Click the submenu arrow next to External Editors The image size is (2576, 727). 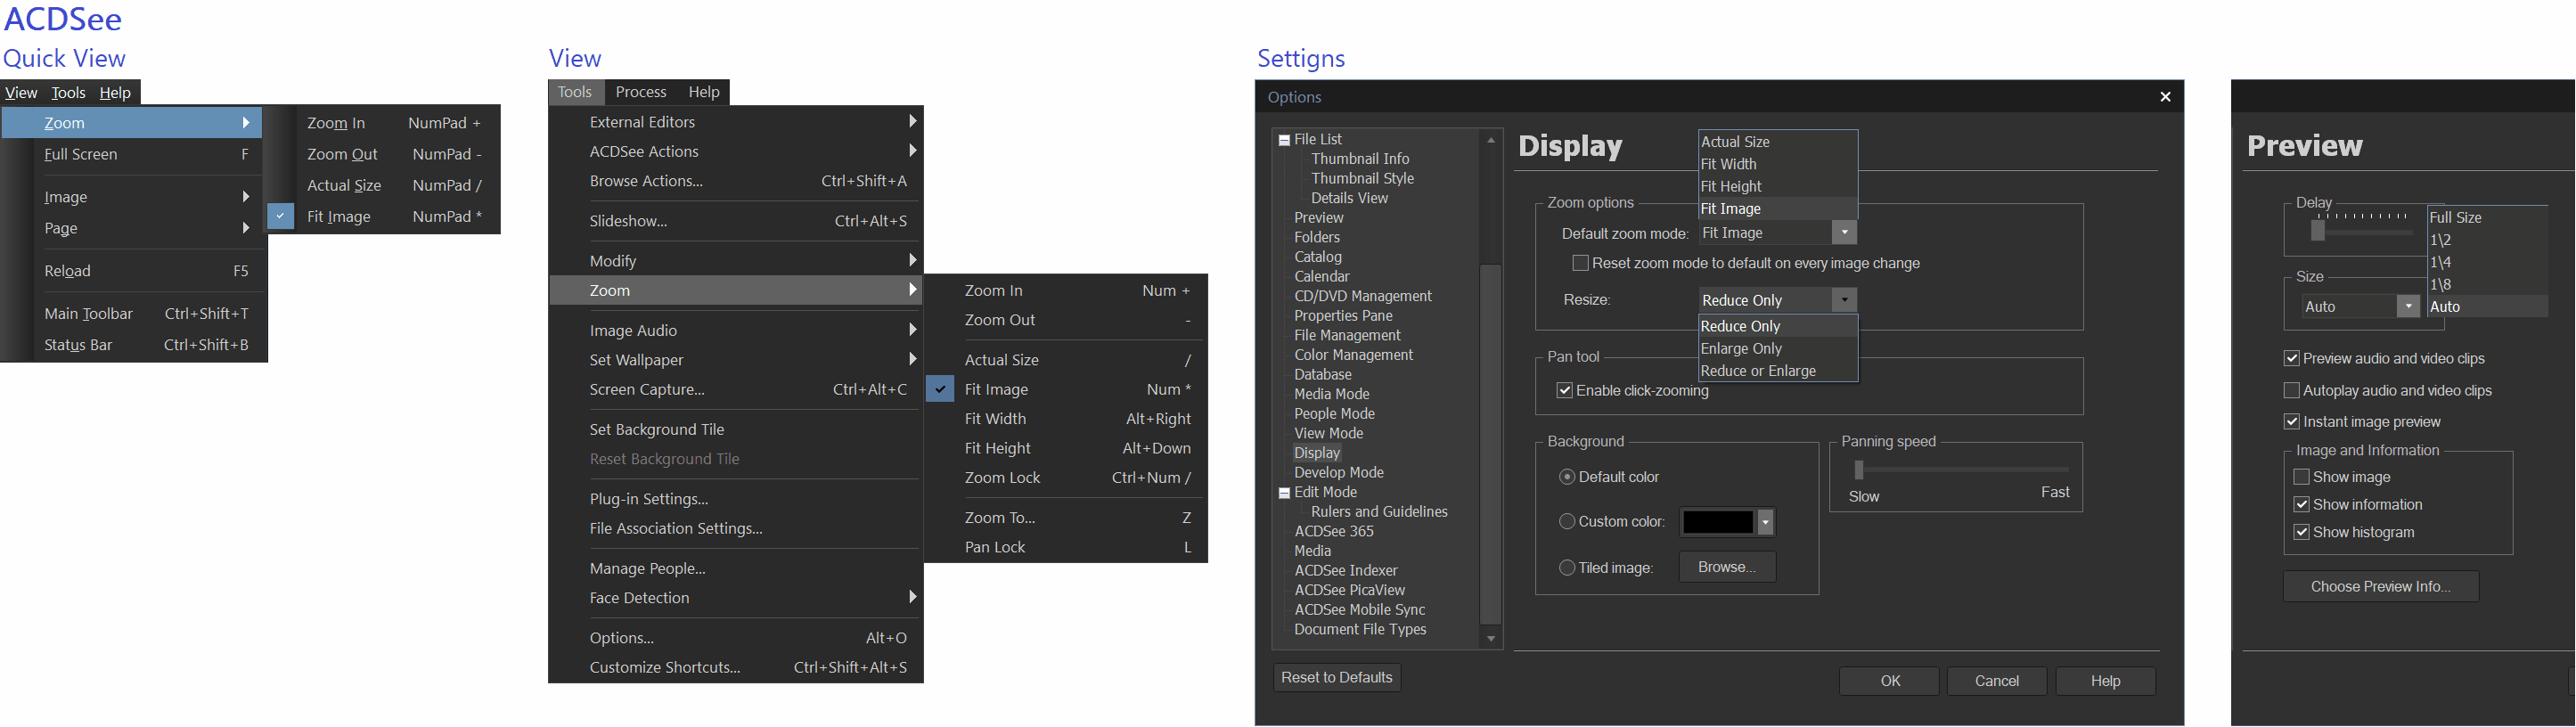tap(912, 122)
